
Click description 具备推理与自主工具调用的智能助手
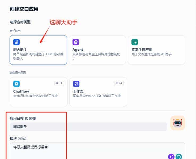(96, 56)
